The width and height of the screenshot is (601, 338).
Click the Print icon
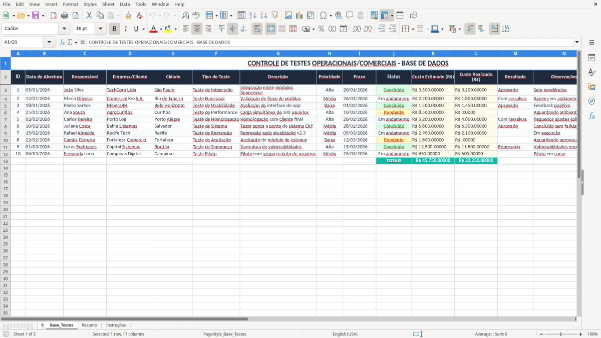click(x=65, y=16)
